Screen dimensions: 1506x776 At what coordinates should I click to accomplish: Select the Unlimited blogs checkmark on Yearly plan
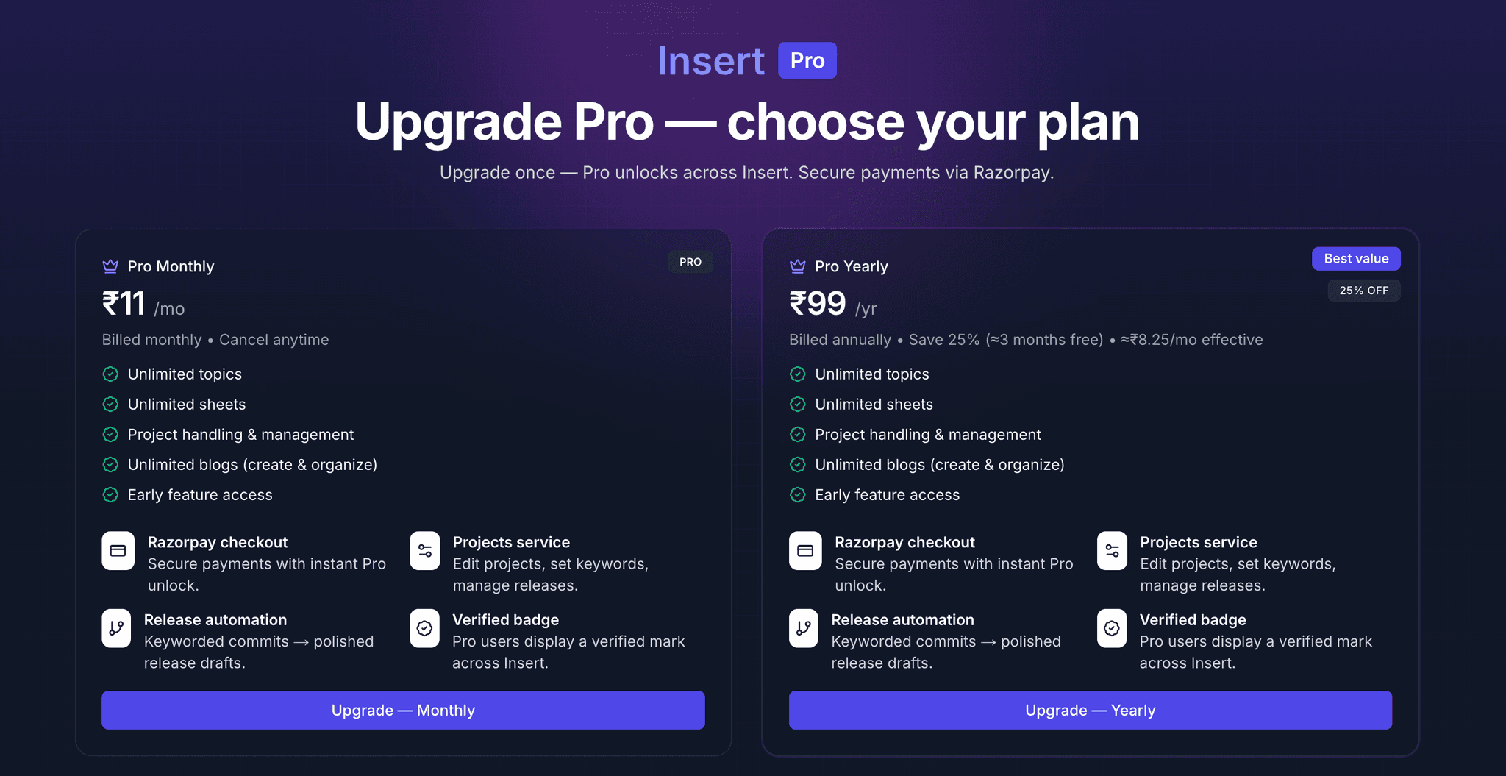pos(798,464)
